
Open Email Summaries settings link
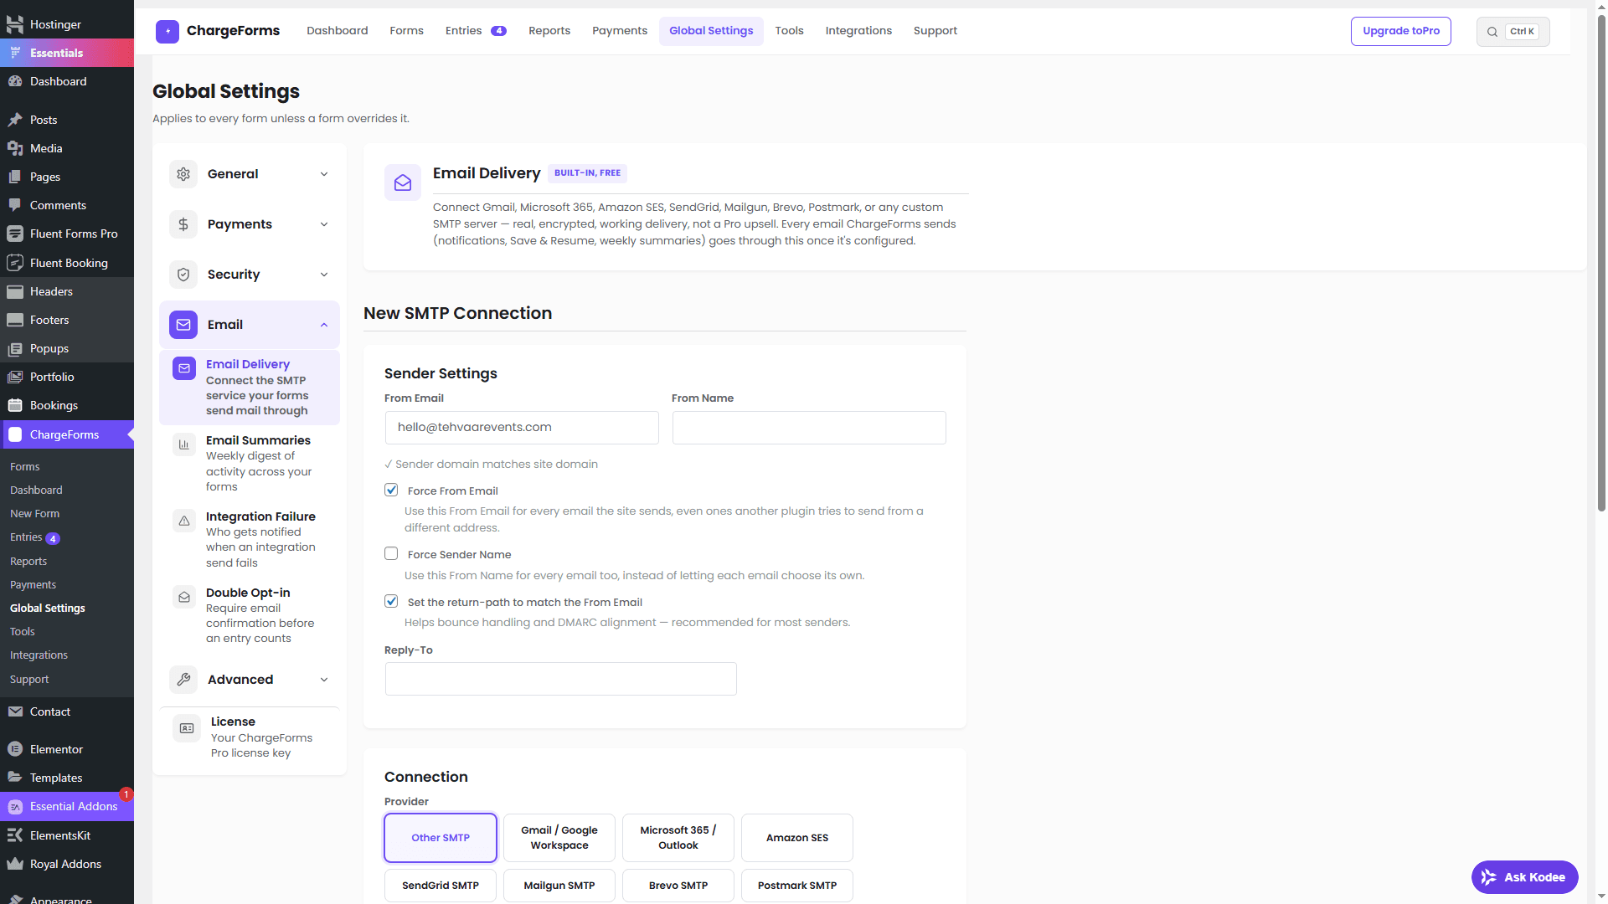(x=250, y=463)
